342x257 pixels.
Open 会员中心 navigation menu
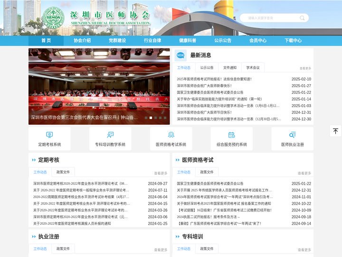click(x=258, y=40)
